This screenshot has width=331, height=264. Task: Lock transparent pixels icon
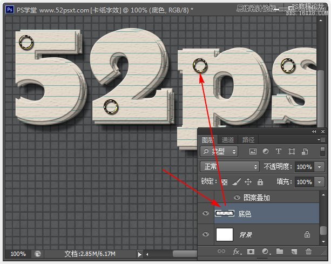(x=225, y=182)
